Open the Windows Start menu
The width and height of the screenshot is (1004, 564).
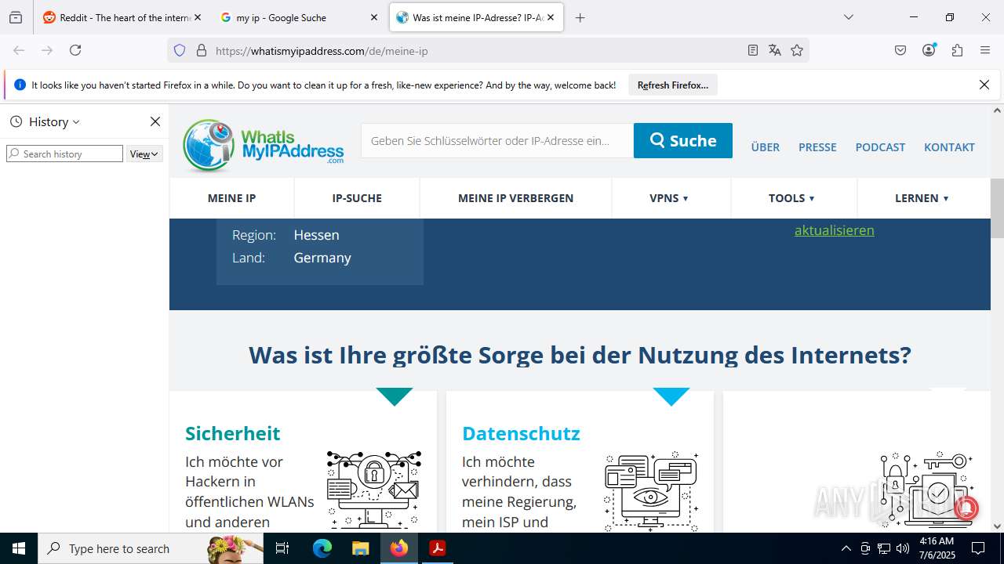click(x=19, y=548)
